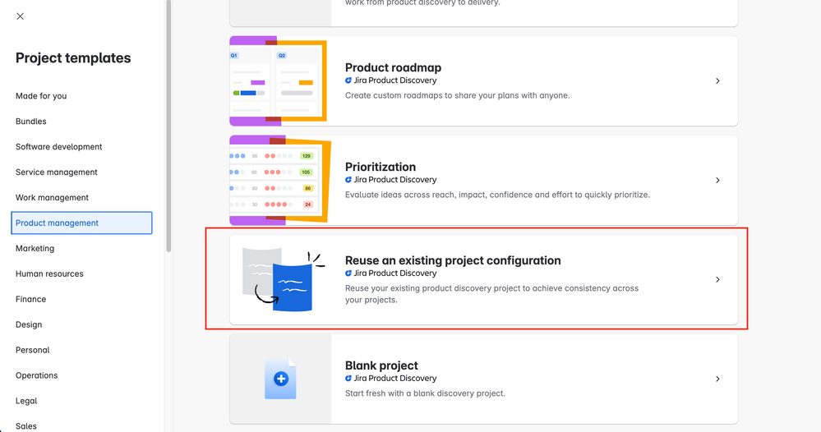Select Software development category
Viewport: 821px width, 432px height.
(x=58, y=147)
